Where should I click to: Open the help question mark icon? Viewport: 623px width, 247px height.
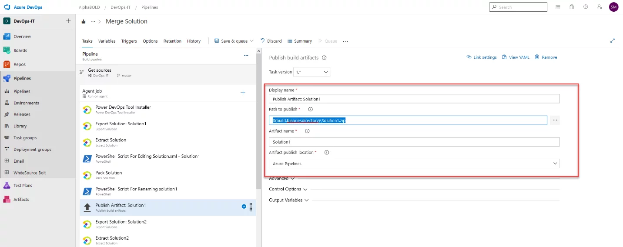click(x=586, y=7)
